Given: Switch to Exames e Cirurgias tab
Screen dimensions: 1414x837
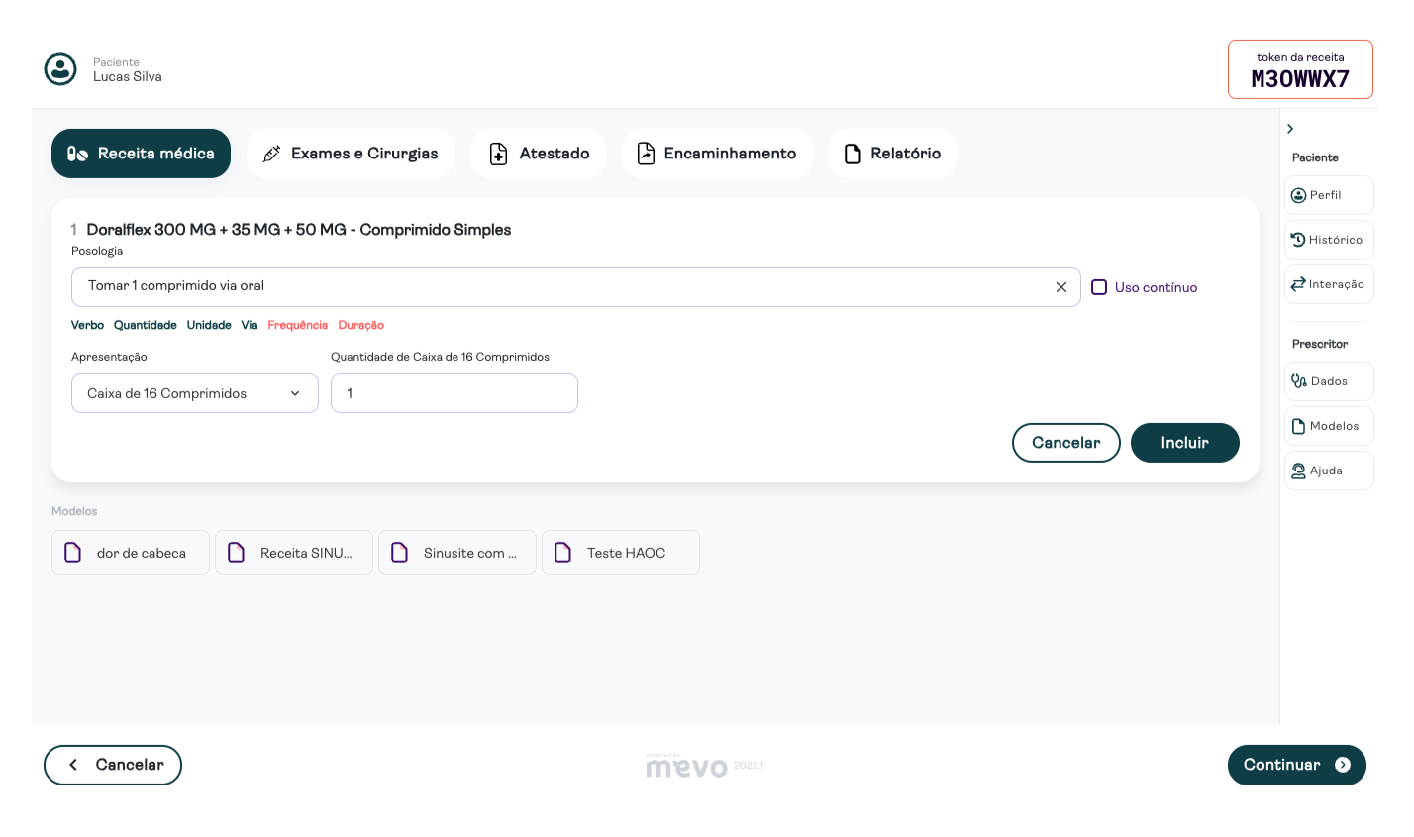Looking at the screenshot, I should pos(350,154).
